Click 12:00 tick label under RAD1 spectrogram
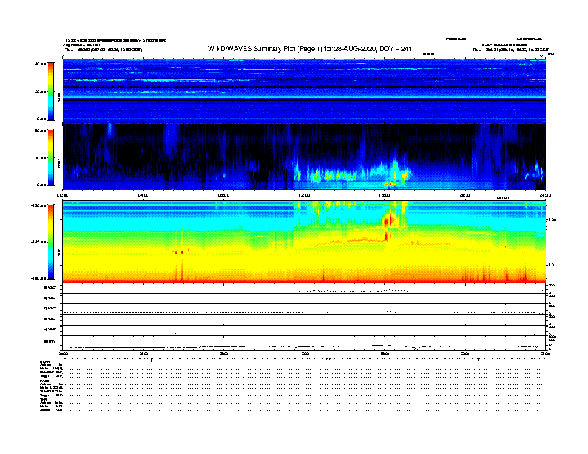This screenshot has width=588, height=454. tap(304, 195)
